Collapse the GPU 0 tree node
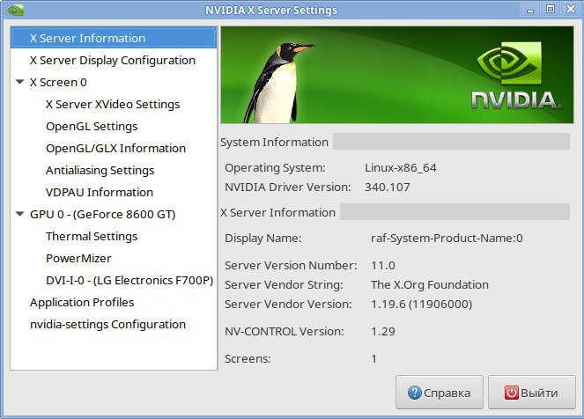Viewport: 584px width, 419px height. tap(20, 214)
